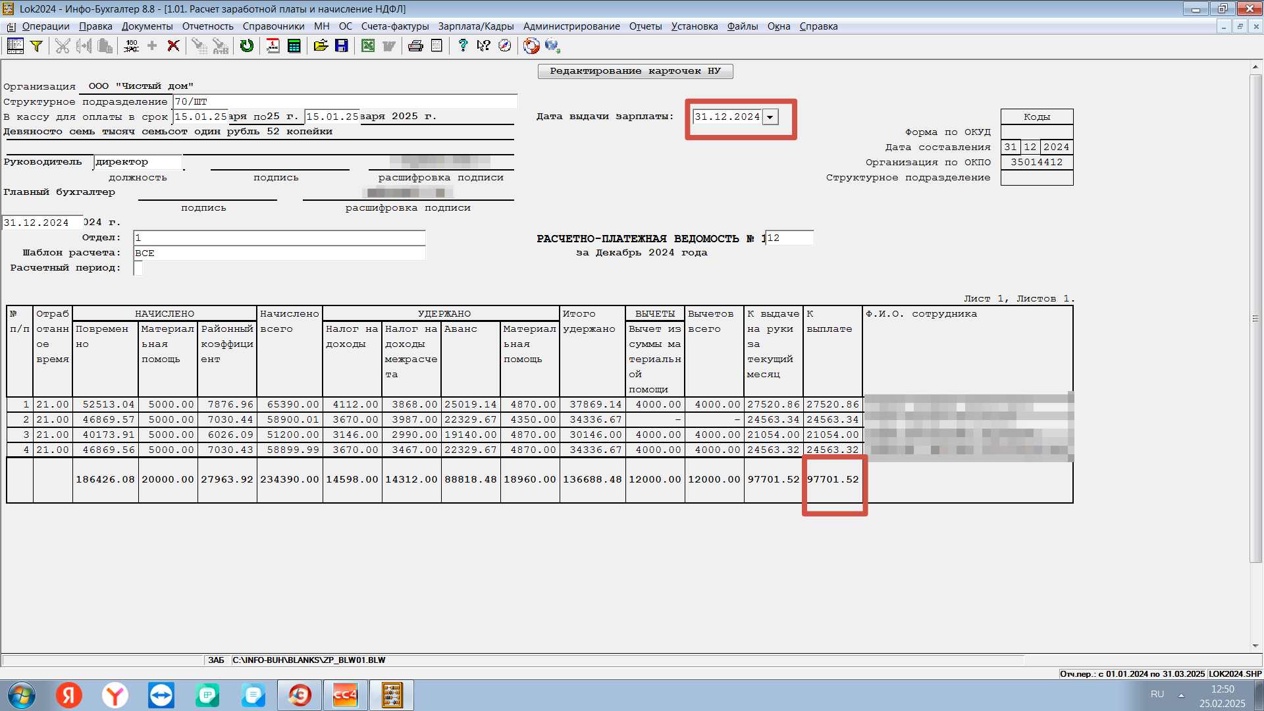Click the salary payment date field 31.12.2024
The image size is (1264, 711).
tap(727, 117)
